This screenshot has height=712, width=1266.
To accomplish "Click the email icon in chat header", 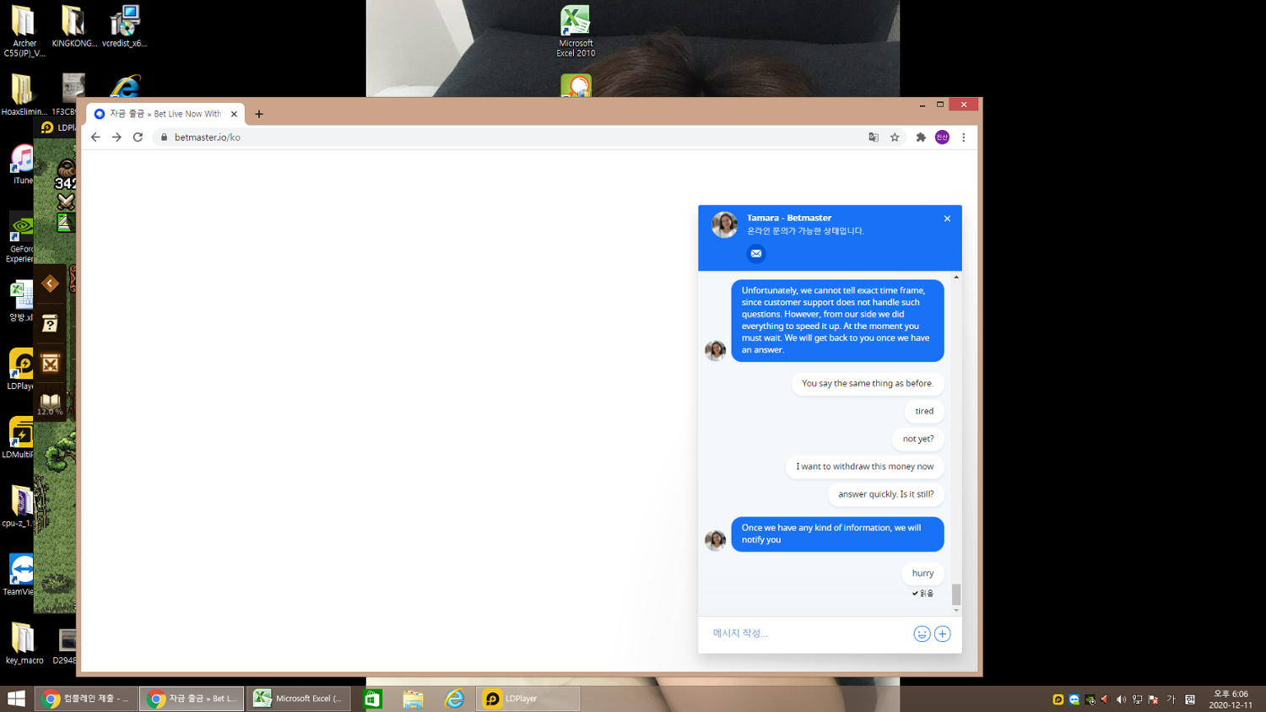I will (756, 253).
